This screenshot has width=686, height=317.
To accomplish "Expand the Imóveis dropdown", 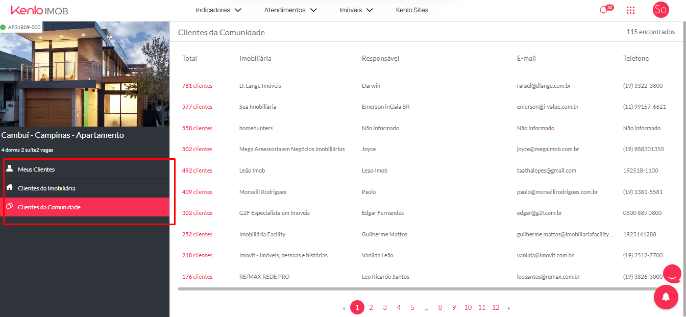I will coord(356,10).
